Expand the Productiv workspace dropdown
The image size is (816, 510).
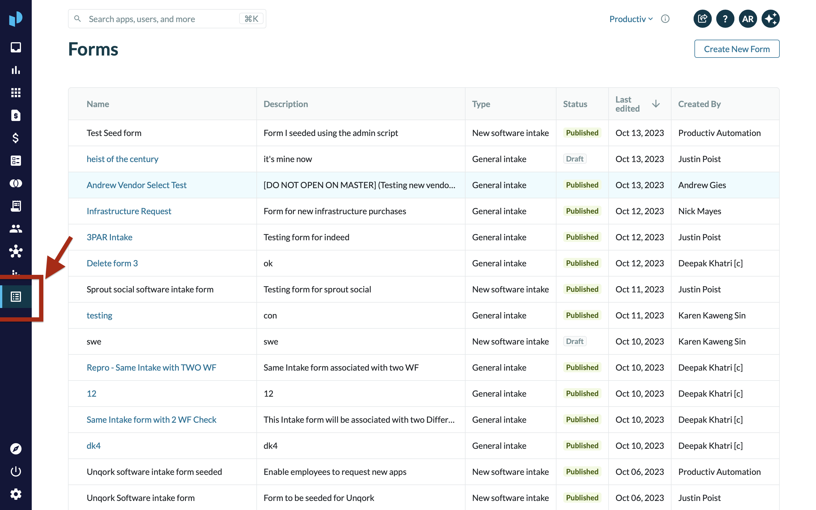click(x=630, y=19)
